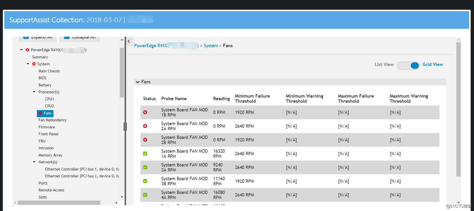Viewport: 474px width, 211px height.
Task: Collapse the System tree node
Action: 28,64
